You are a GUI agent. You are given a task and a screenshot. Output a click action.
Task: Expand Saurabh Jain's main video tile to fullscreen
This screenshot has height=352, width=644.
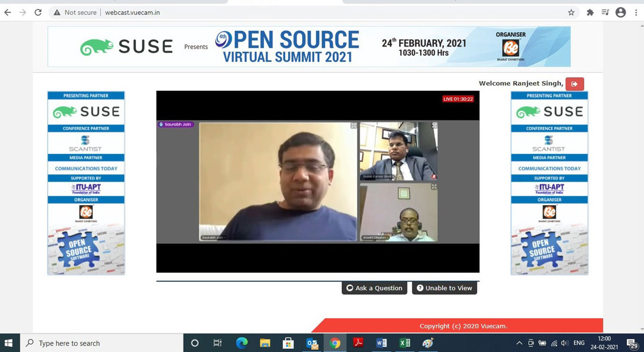pyautogui.click(x=353, y=126)
